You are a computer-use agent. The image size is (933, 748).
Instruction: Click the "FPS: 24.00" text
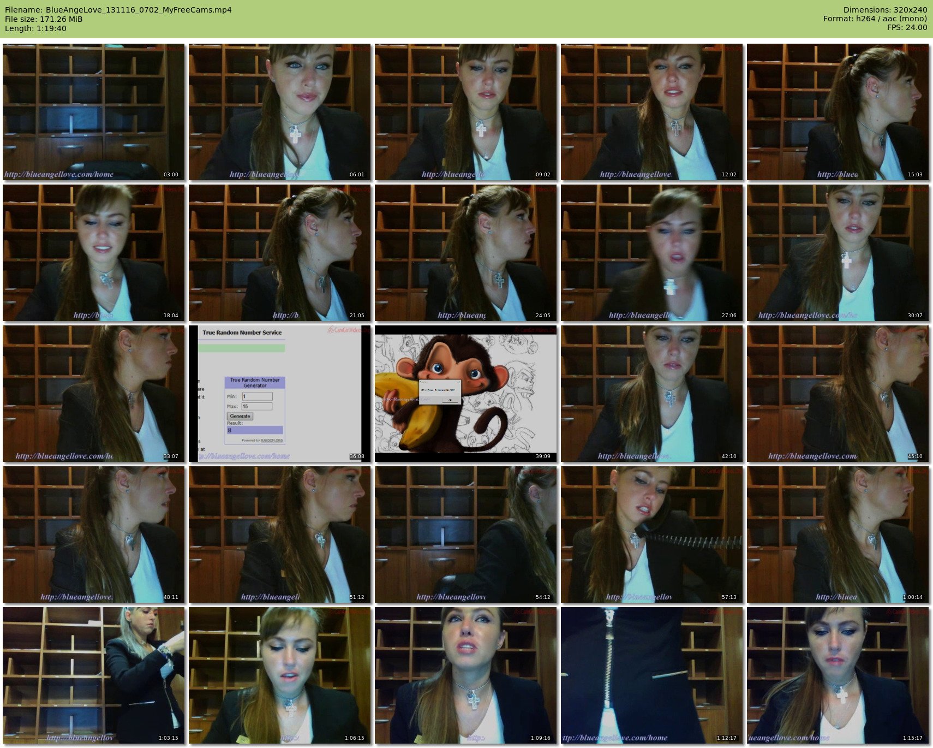(x=907, y=27)
